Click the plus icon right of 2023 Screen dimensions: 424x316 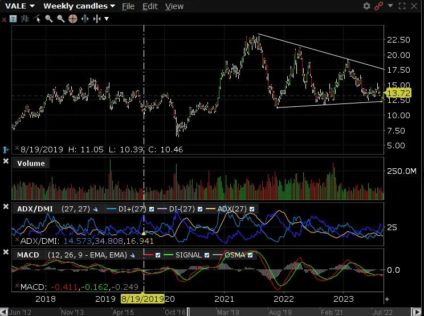click(387, 299)
